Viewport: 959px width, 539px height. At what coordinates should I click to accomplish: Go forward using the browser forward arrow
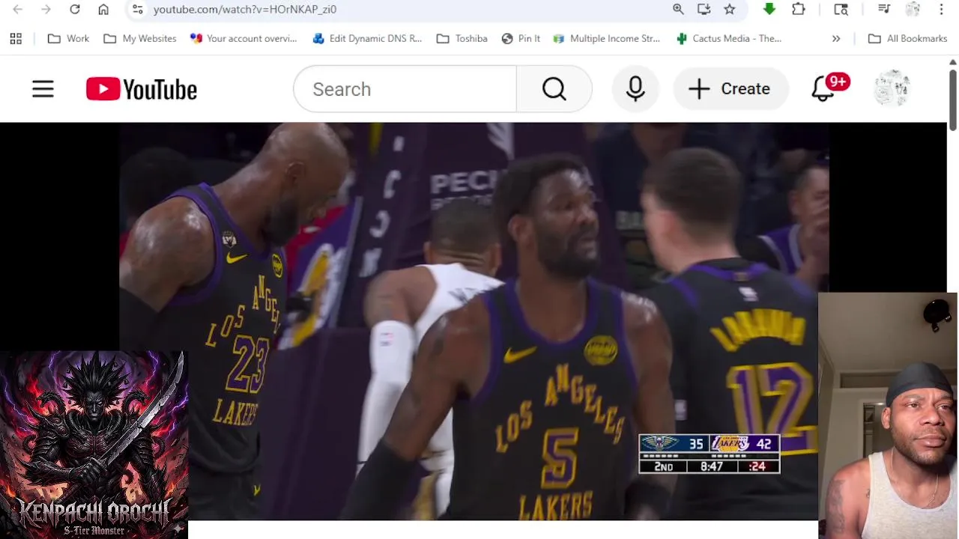tap(46, 10)
